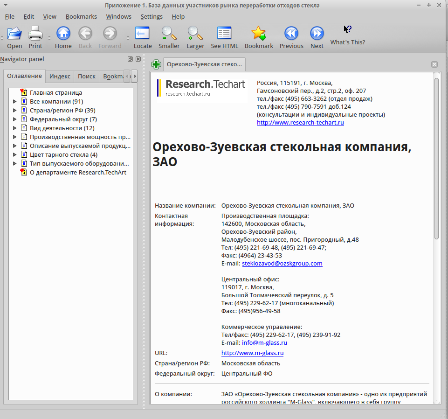Screen dimensions: 448x419
Task: Open new tab with green plus icon
Action: [x=156, y=64]
